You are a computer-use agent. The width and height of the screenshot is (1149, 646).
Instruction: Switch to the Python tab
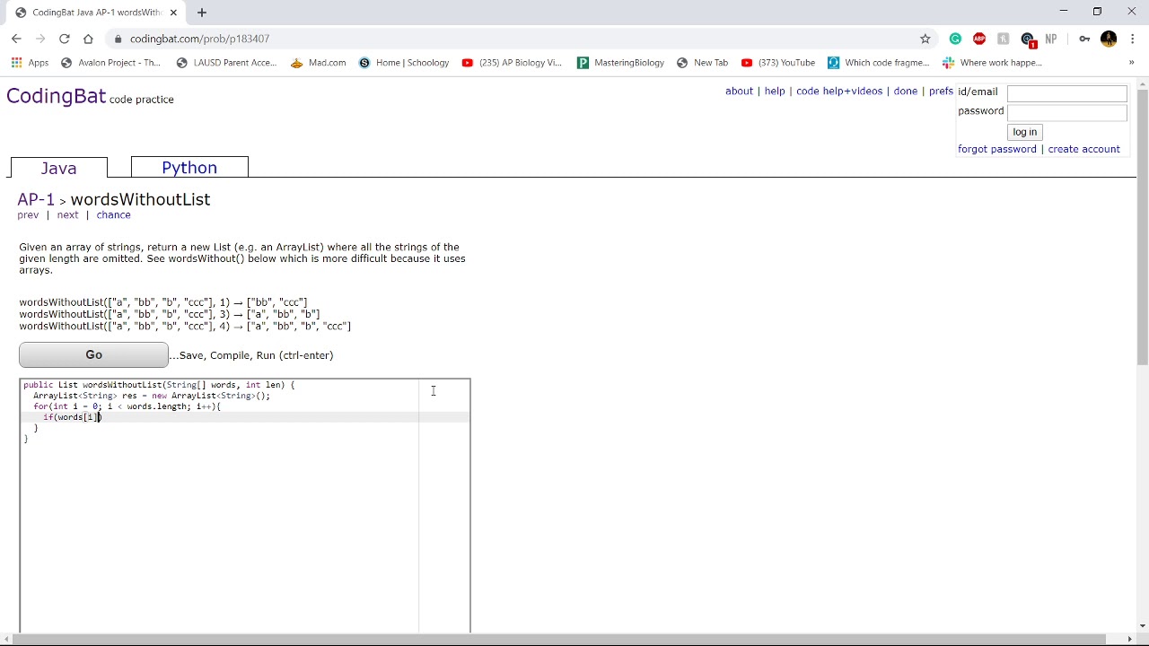click(x=189, y=168)
